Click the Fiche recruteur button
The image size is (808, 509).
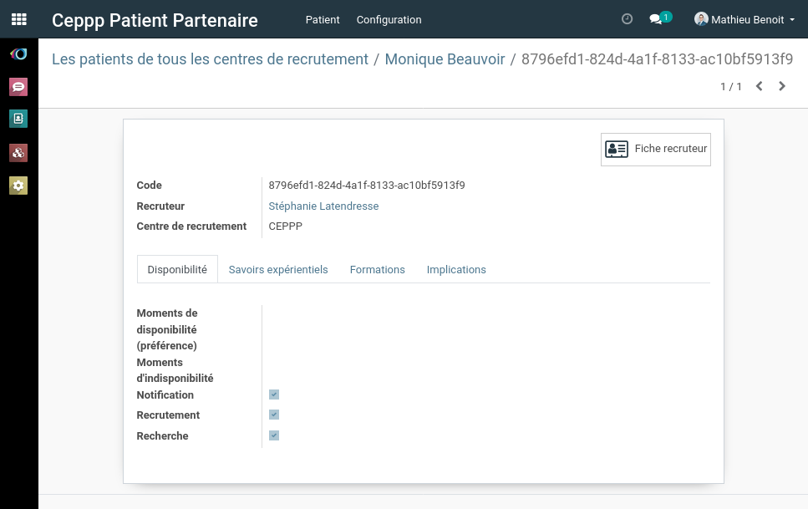click(656, 149)
